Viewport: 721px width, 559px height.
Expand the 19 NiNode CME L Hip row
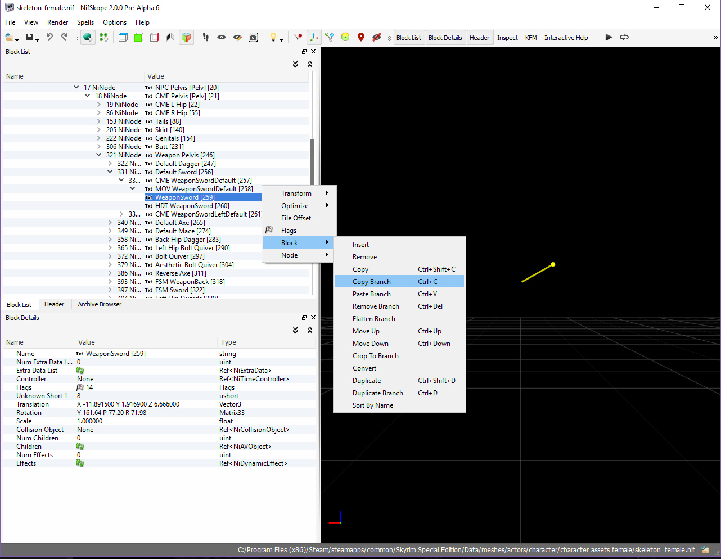[98, 105]
